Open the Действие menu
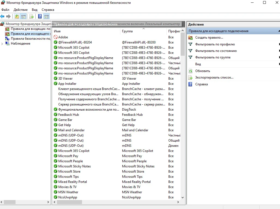 (20, 10)
